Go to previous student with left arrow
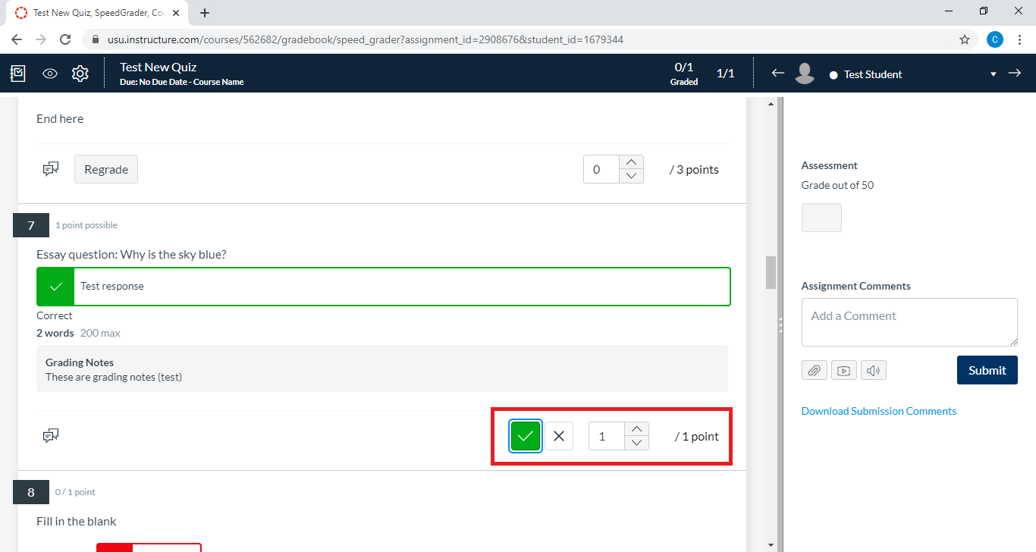The image size is (1036, 552). click(x=777, y=73)
